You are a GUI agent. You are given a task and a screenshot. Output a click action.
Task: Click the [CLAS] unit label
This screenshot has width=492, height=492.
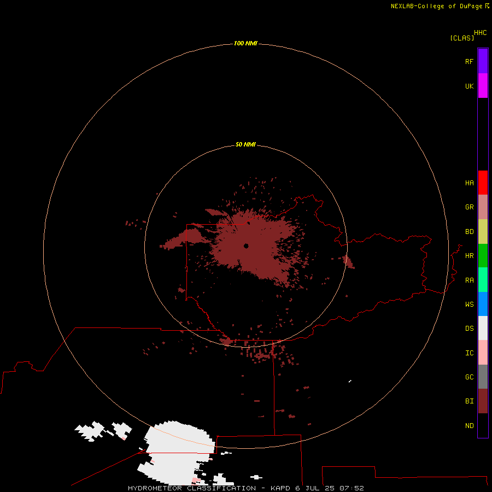pyautogui.click(x=462, y=38)
